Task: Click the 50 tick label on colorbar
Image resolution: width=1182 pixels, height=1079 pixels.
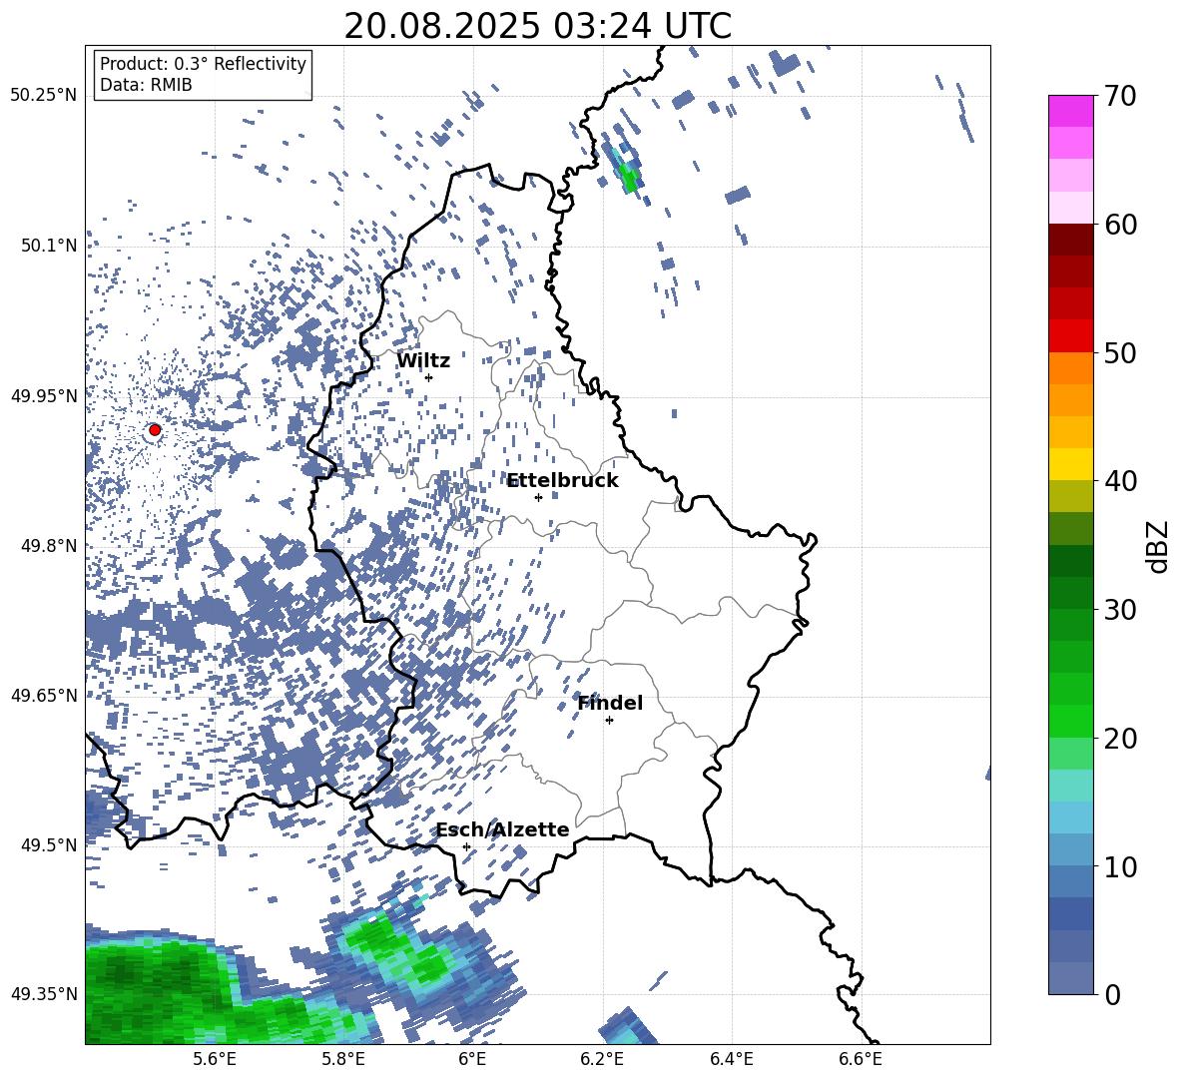Action: (1120, 352)
